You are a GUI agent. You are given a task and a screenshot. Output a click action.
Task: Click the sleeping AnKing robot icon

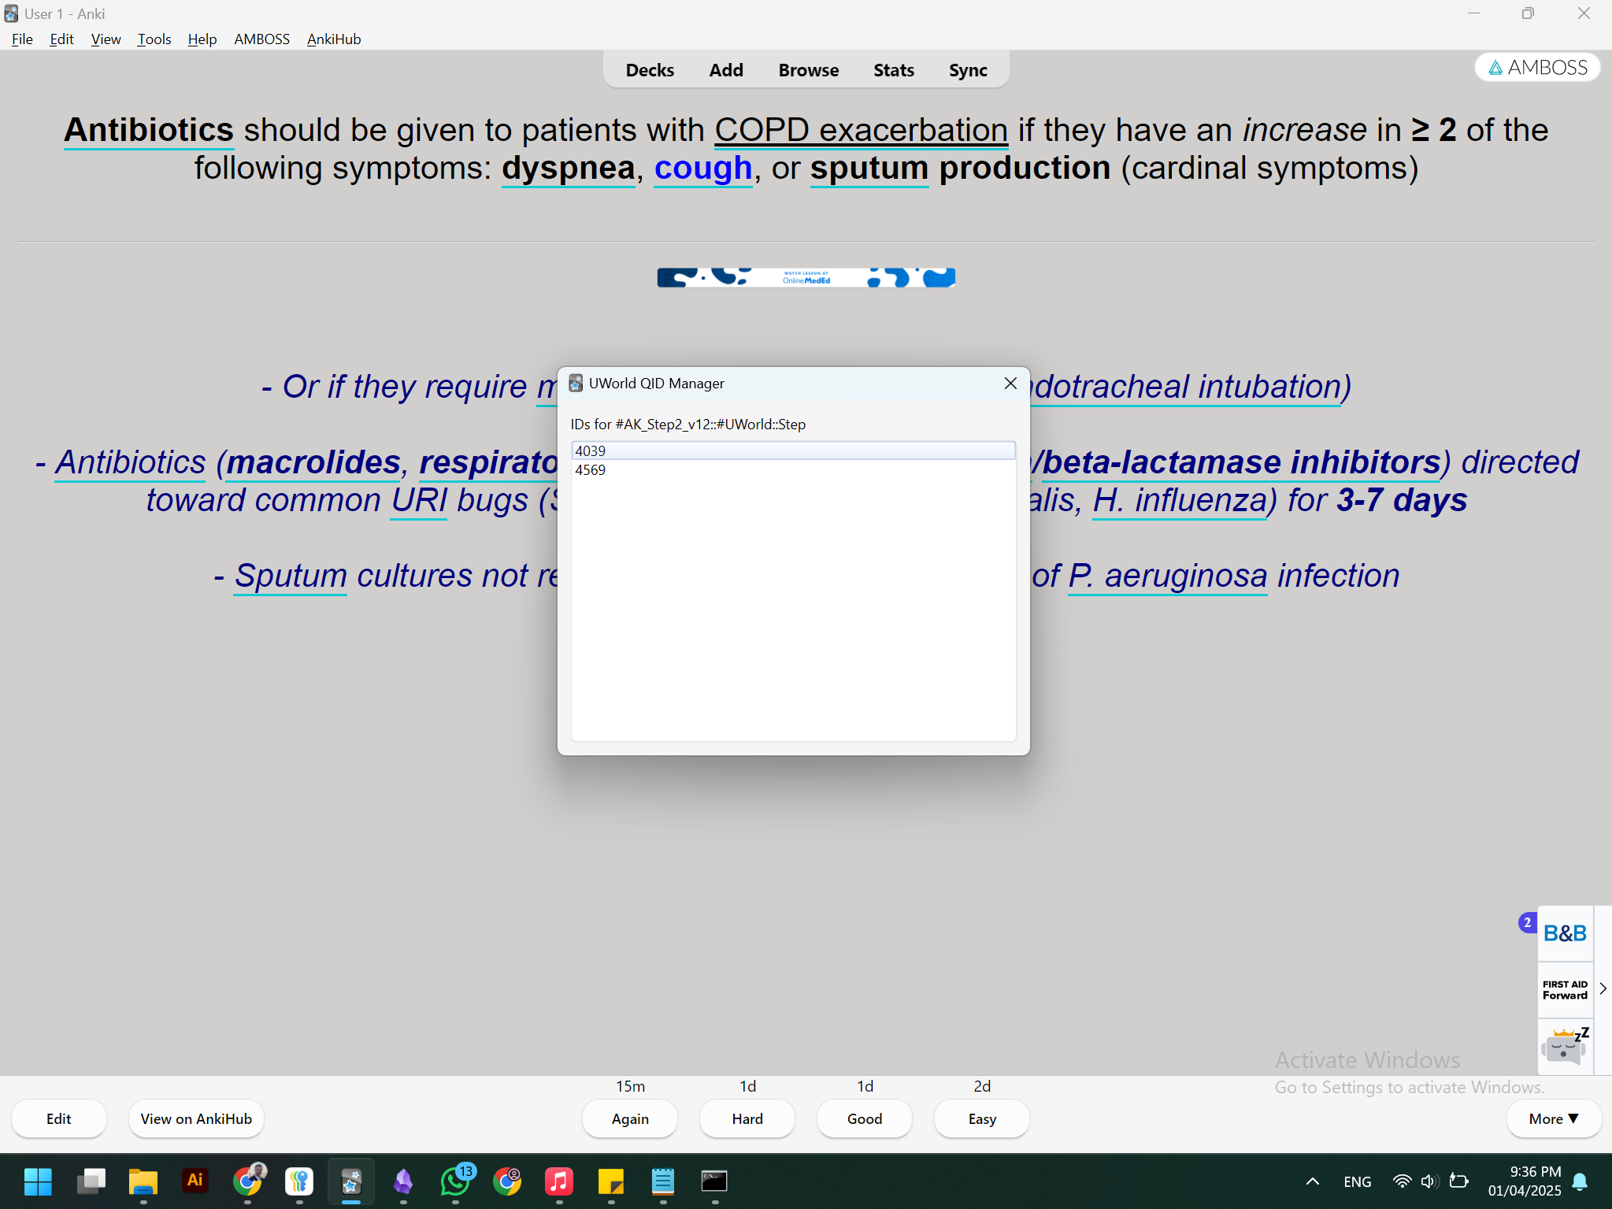coord(1563,1046)
